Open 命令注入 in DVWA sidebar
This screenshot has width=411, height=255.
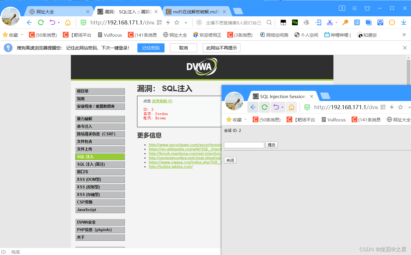tap(100, 126)
